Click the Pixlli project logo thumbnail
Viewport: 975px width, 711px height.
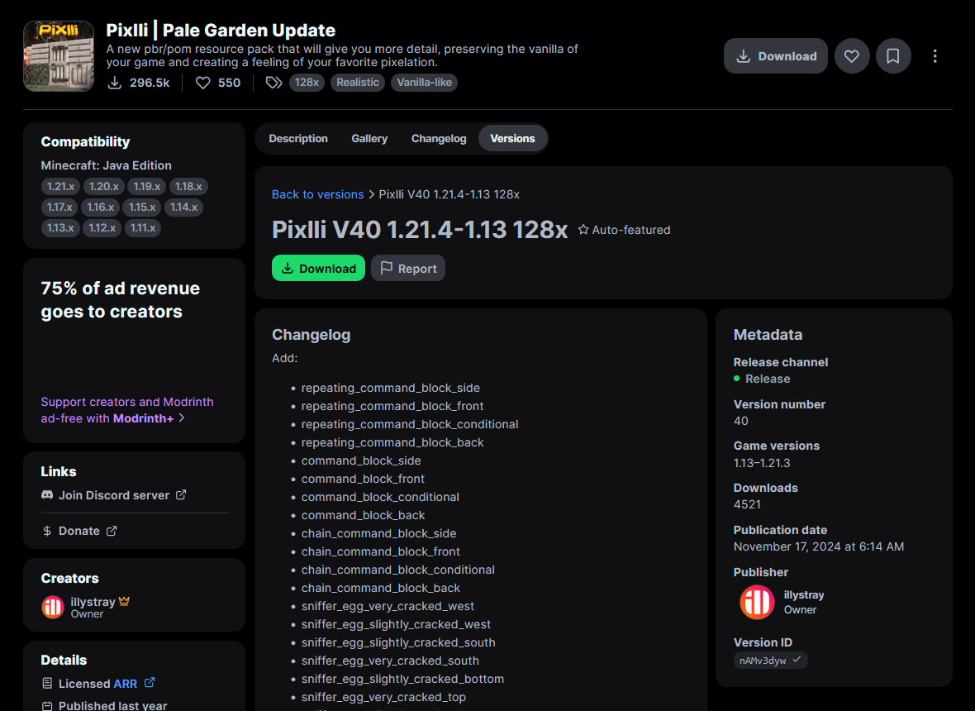(x=59, y=56)
